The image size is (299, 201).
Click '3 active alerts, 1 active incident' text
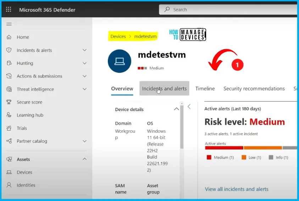[x=231, y=134]
